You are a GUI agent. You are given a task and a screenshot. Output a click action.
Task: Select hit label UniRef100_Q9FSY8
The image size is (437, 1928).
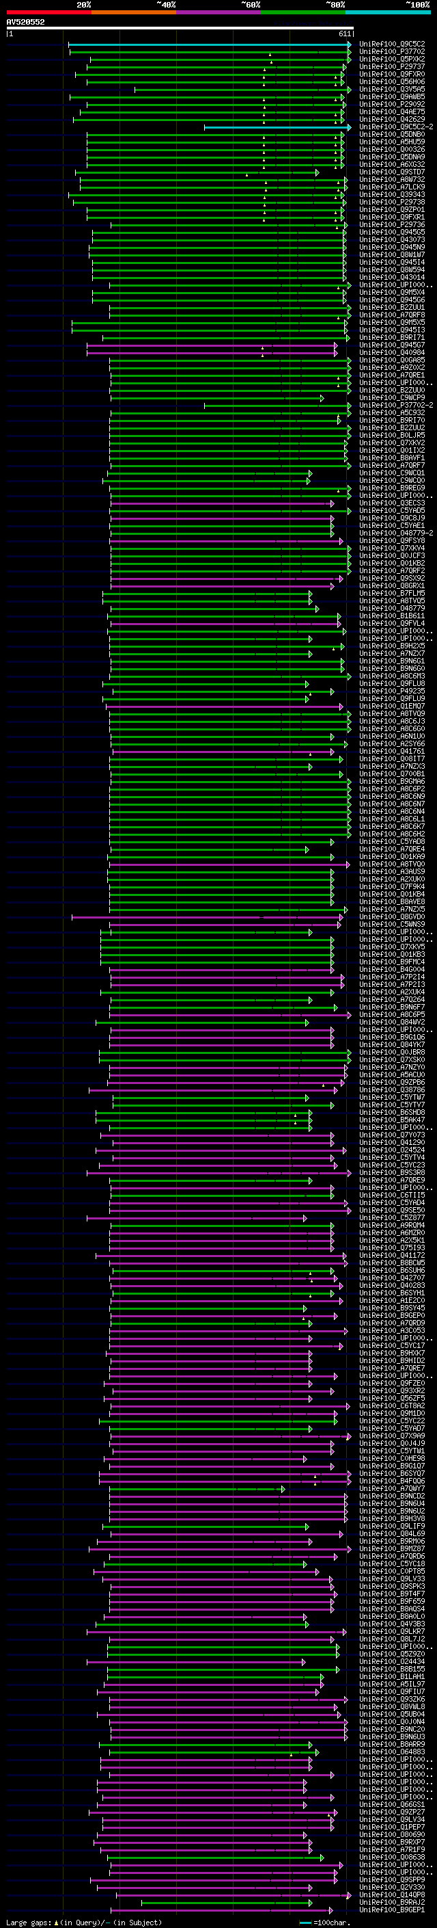391,541
